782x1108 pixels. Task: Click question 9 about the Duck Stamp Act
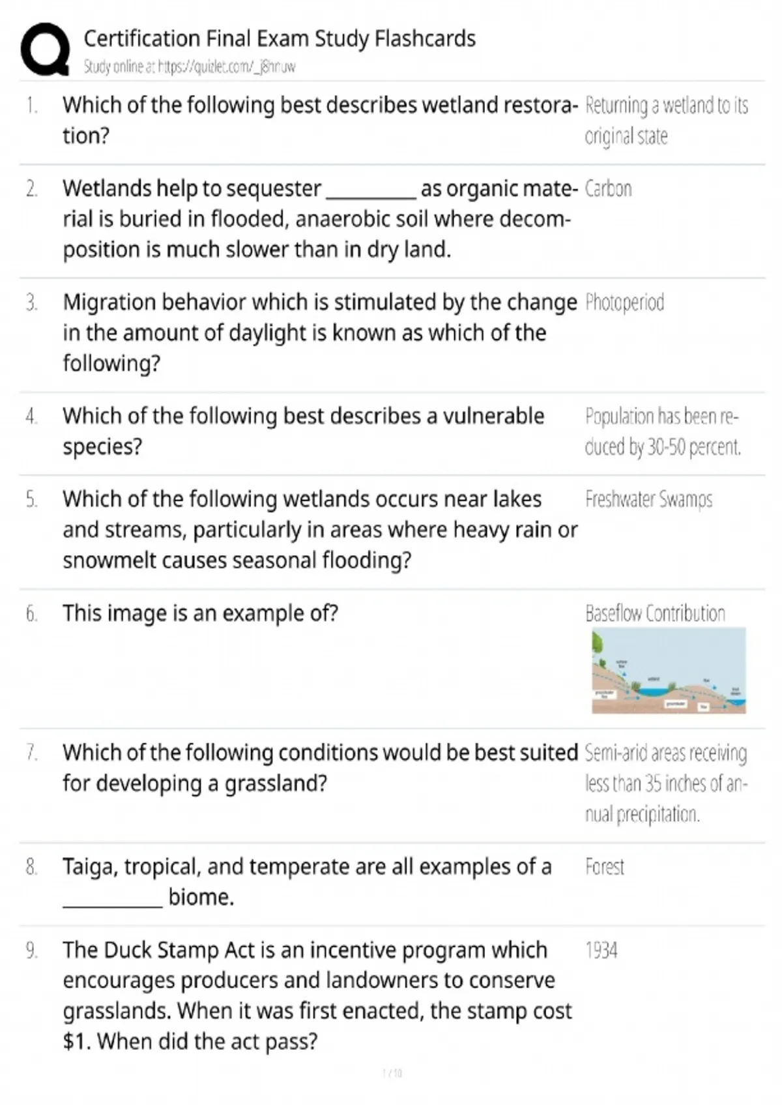pos(317,995)
